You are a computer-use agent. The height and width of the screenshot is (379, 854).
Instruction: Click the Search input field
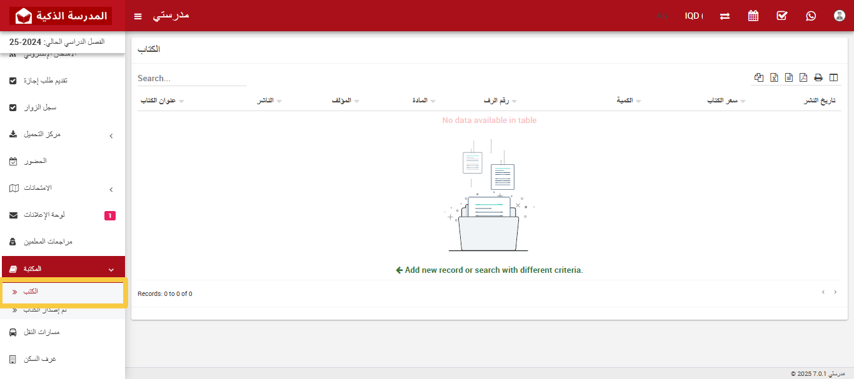192,79
